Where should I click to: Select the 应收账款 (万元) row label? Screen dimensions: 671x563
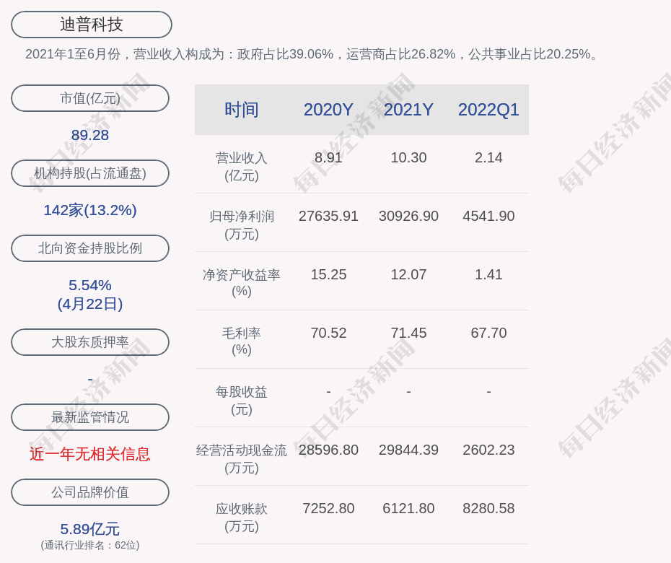point(242,518)
